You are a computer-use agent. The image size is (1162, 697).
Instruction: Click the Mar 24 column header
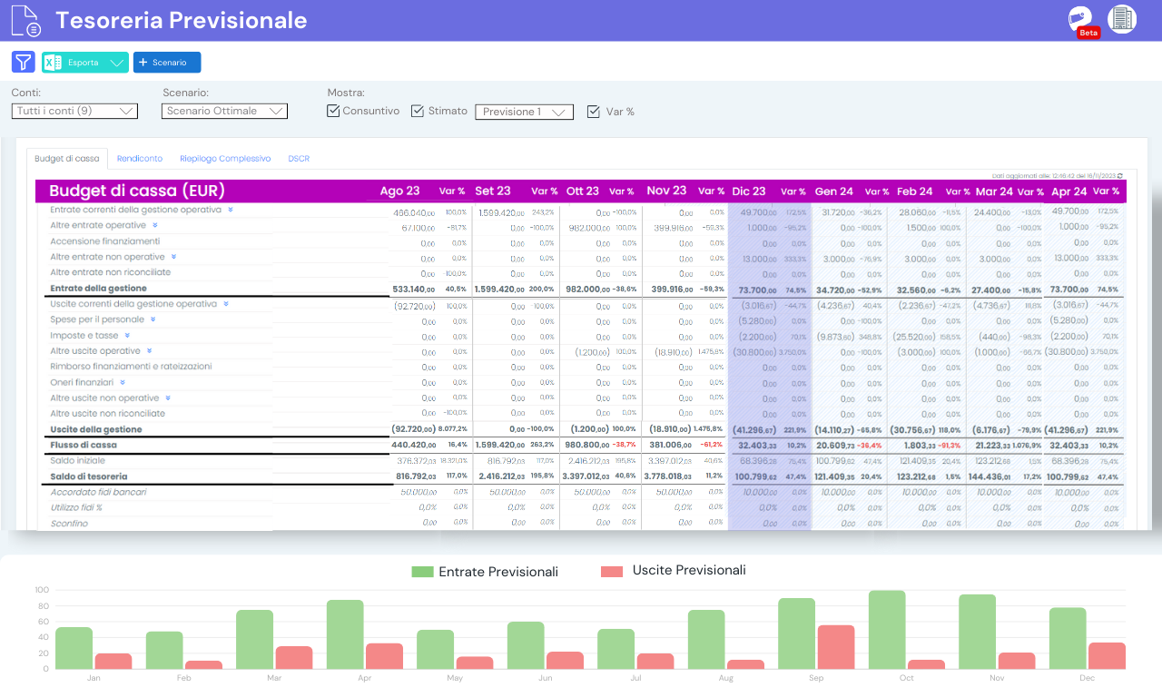pos(994,191)
